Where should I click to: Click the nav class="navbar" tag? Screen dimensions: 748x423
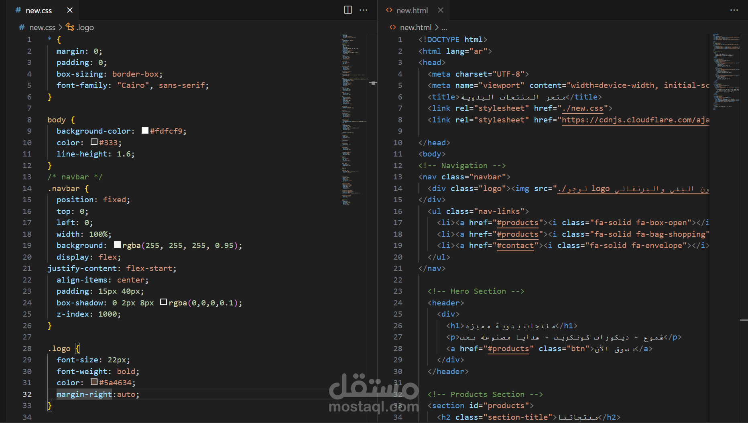pyautogui.click(x=464, y=177)
